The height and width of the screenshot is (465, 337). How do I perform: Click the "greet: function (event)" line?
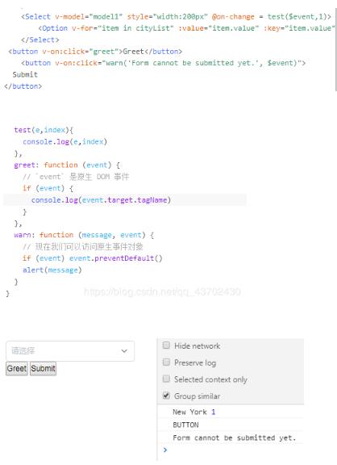[x=67, y=165]
